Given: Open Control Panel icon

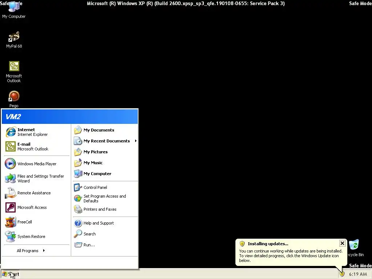Looking at the screenshot, I should click(x=78, y=187).
